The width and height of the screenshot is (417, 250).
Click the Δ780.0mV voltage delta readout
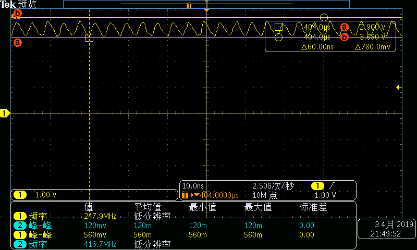(x=373, y=47)
